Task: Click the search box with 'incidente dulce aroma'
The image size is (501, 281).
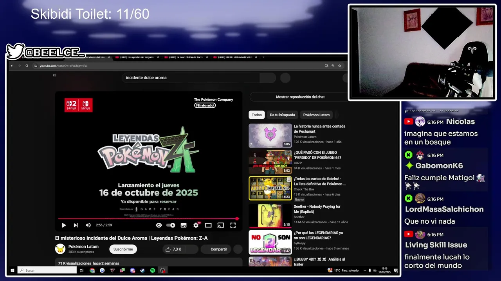Action: click(191, 78)
